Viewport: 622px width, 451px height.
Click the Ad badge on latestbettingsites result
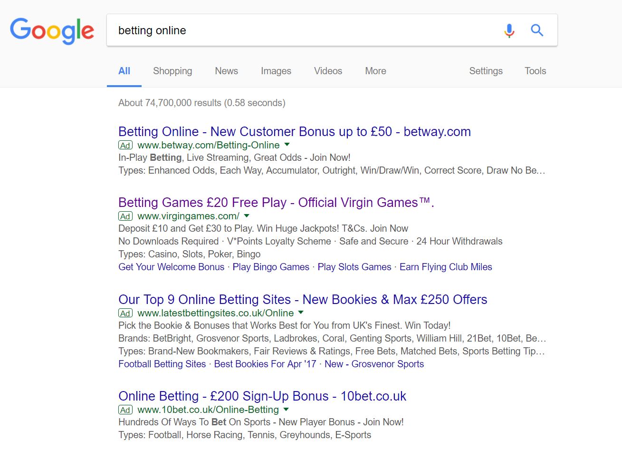coord(125,313)
